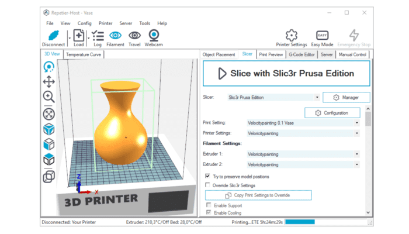Click the fit-to-view crossed-arrows icon
409x234 pixels.
coord(48,114)
